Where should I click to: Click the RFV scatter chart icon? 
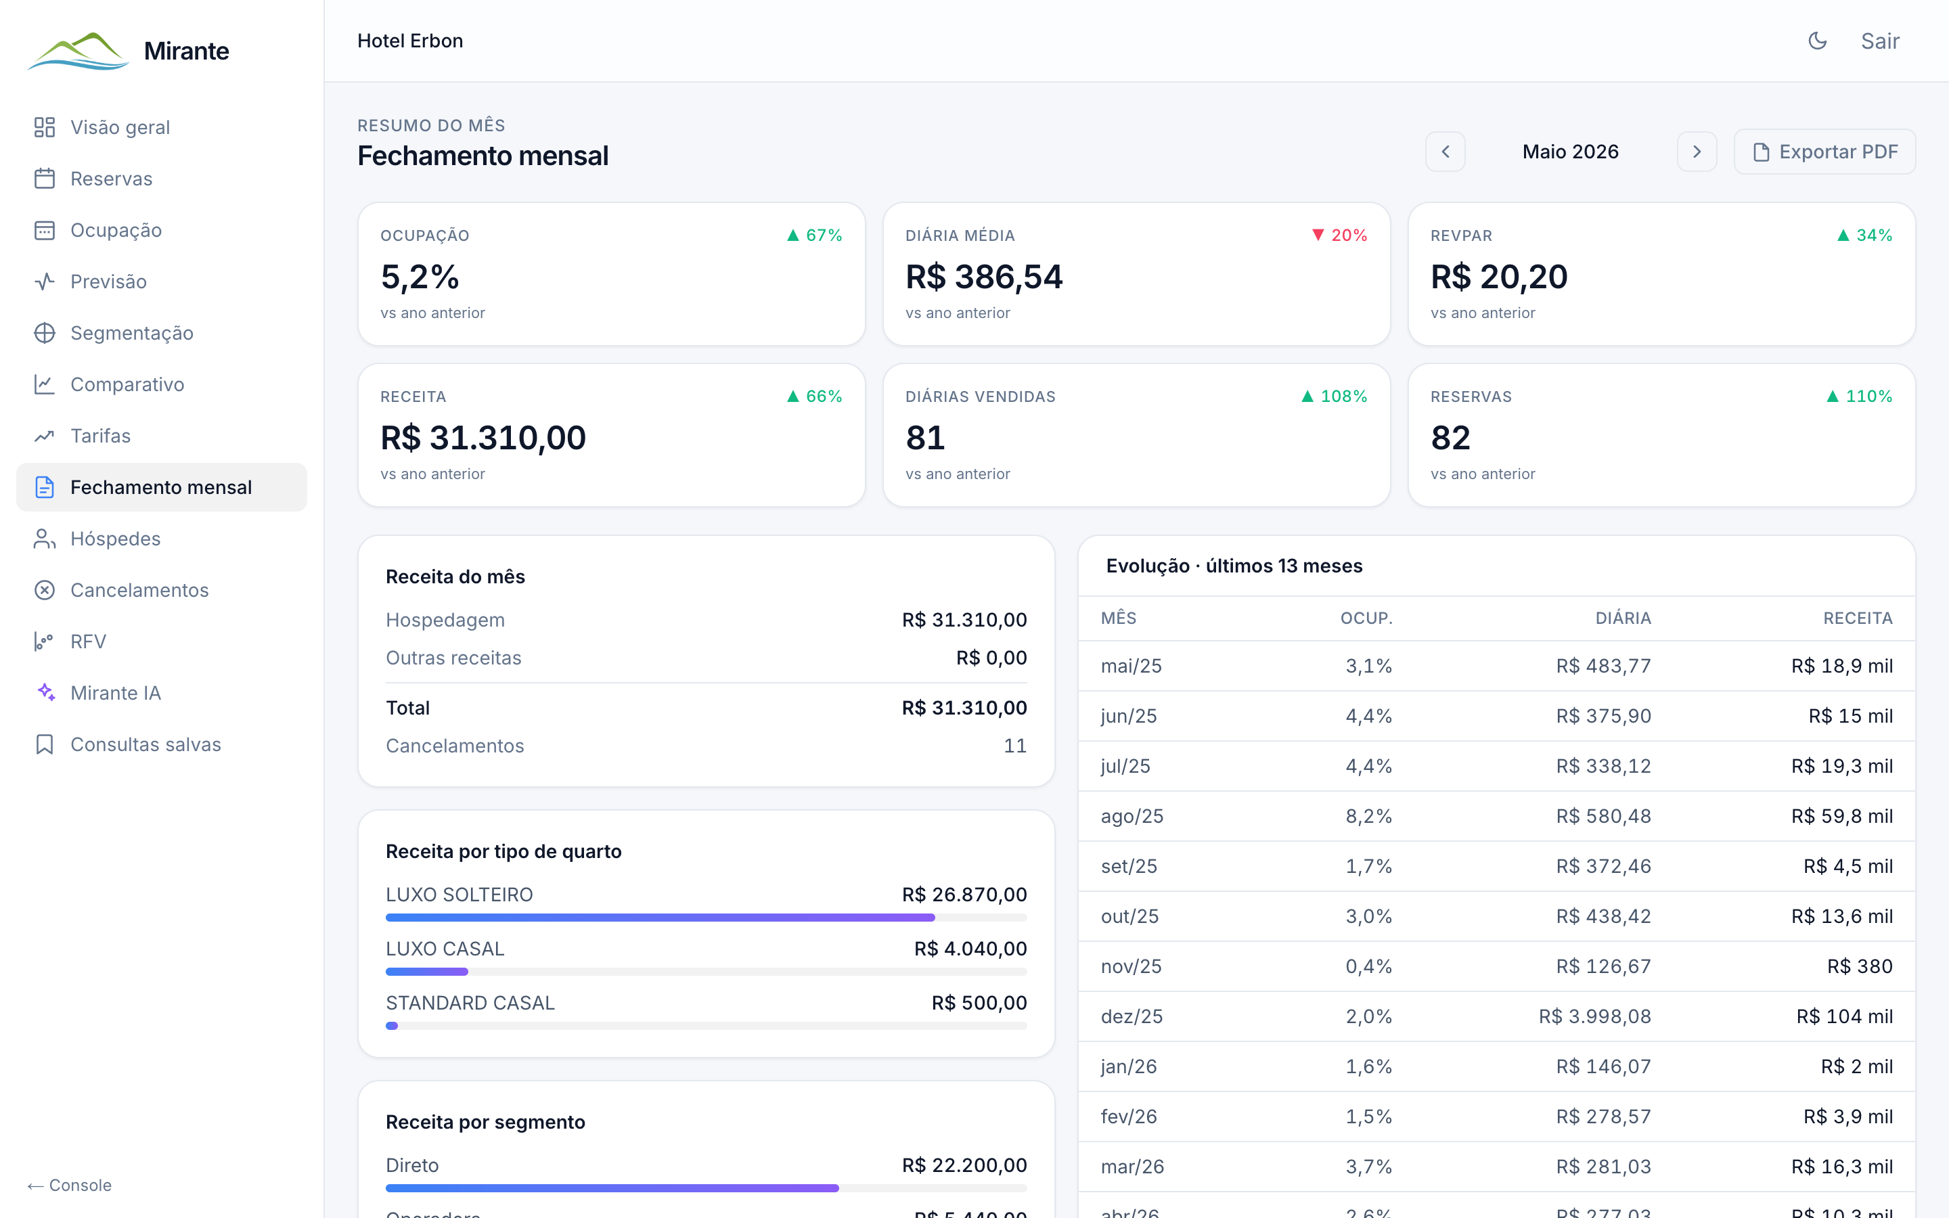click(44, 642)
